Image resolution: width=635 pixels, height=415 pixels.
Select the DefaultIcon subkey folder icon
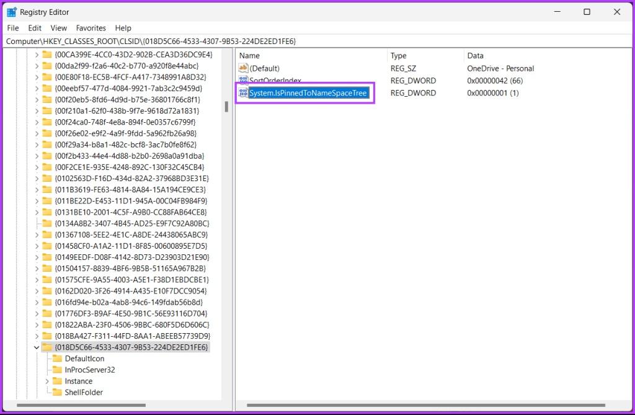pos(58,359)
